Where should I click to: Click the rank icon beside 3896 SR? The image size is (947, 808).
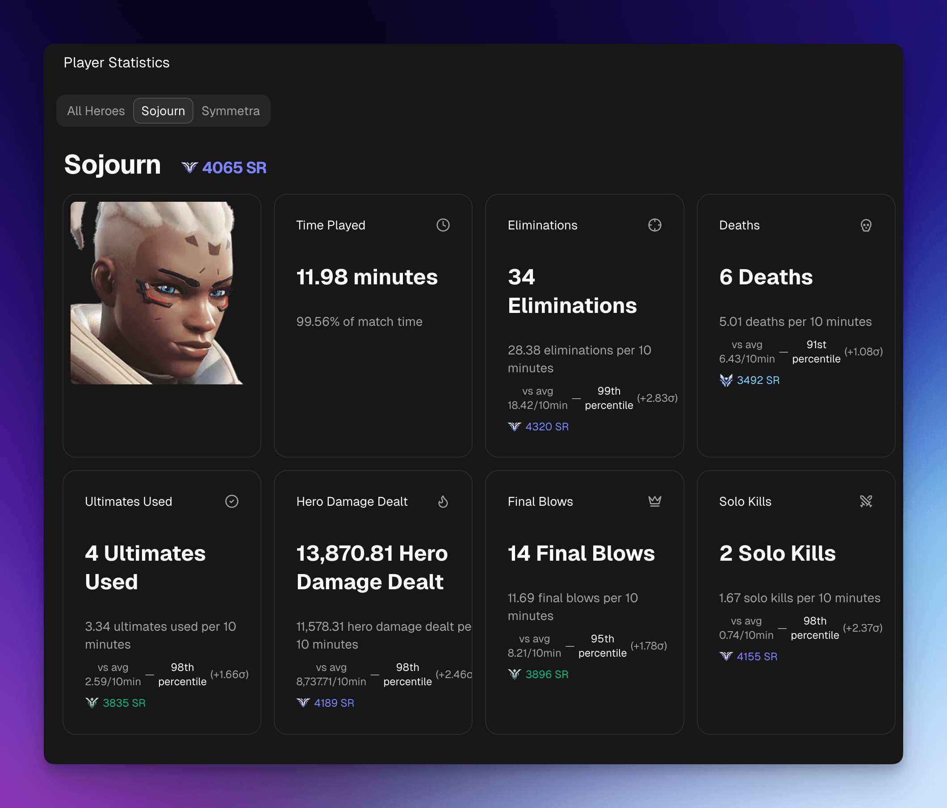coord(514,674)
